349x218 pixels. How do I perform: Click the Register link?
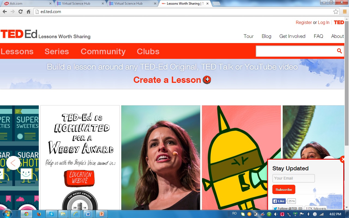tap(304, 22)
